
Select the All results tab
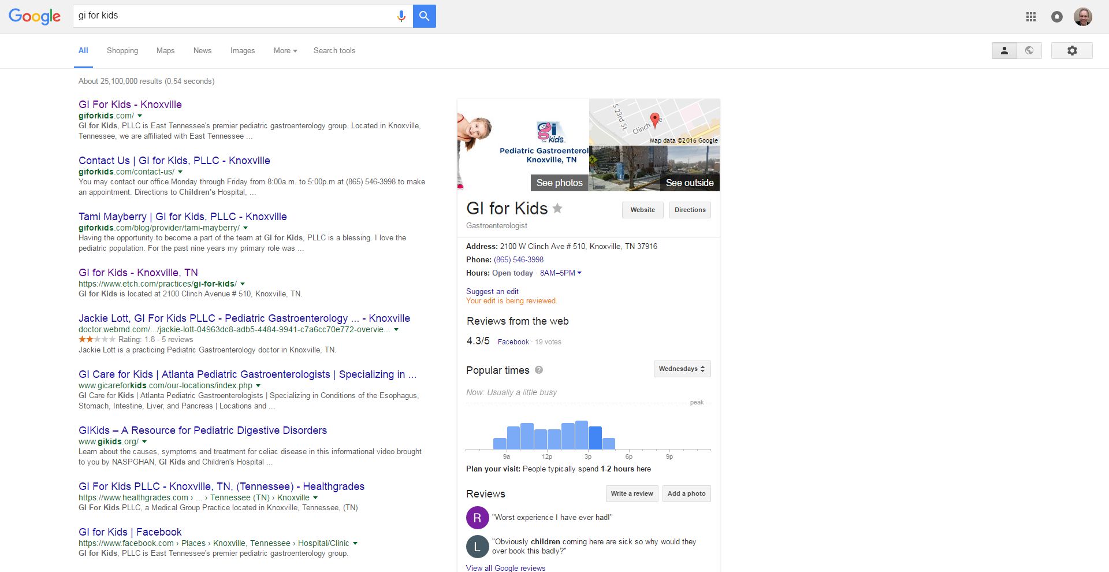(x=83, y=51)
